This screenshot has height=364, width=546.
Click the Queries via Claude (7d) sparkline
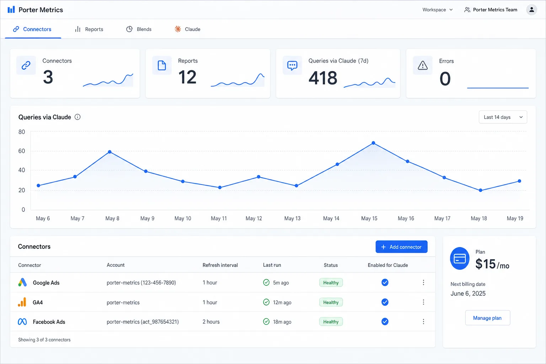369,82
